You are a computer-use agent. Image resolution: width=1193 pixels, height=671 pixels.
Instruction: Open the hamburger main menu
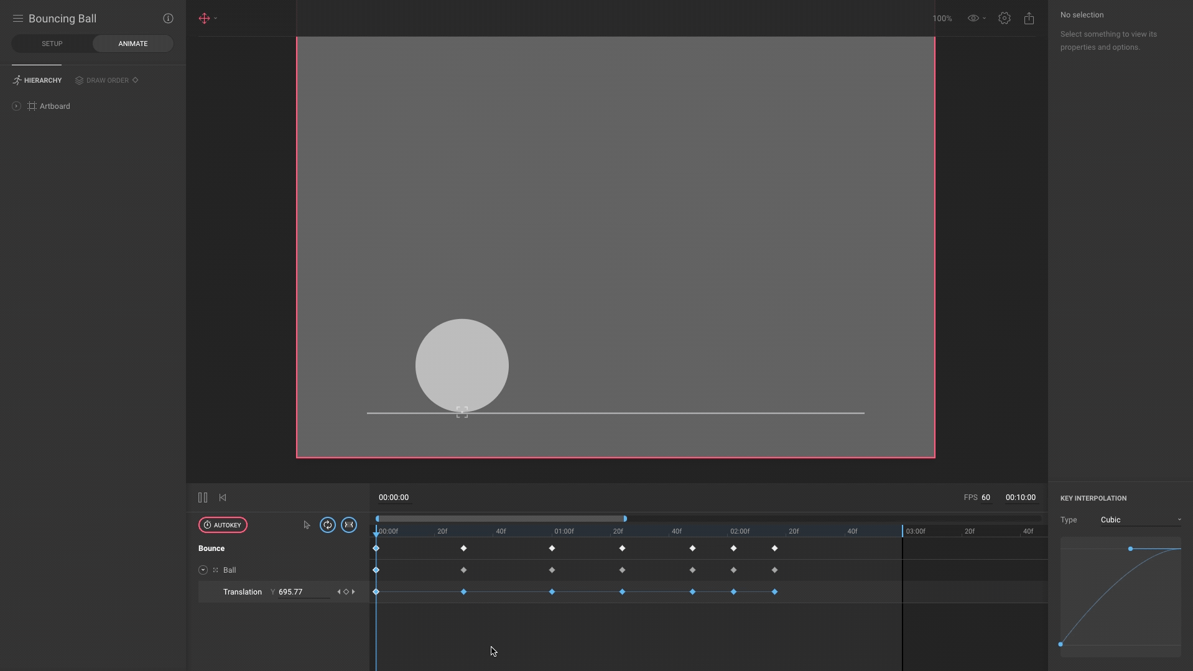[17, 19]
